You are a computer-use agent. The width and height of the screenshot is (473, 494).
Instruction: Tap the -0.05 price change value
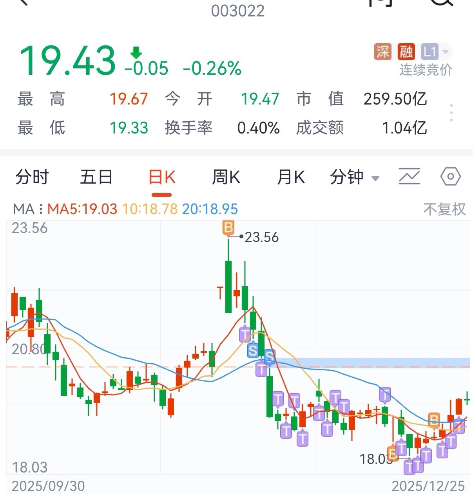pos(147,69)
